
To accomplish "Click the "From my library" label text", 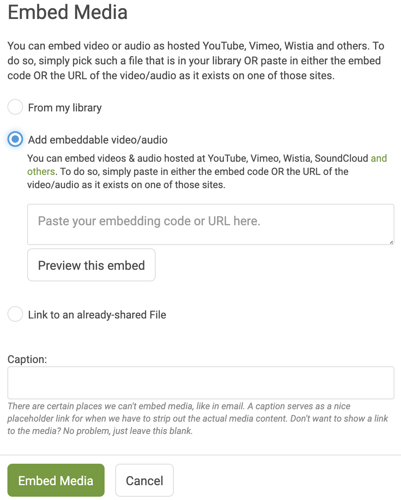I will click(65, 108).
